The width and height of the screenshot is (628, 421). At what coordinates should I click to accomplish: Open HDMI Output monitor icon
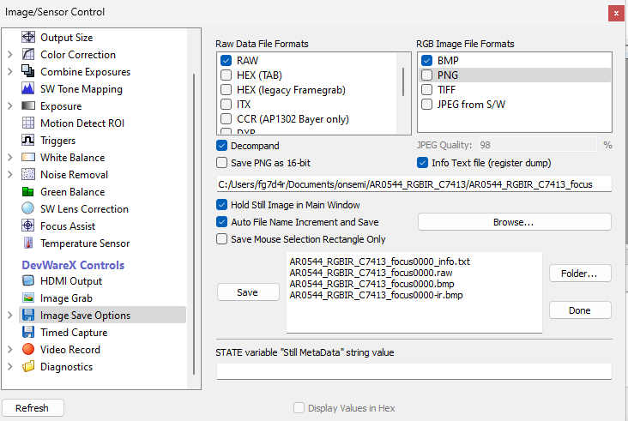[27, 281]
